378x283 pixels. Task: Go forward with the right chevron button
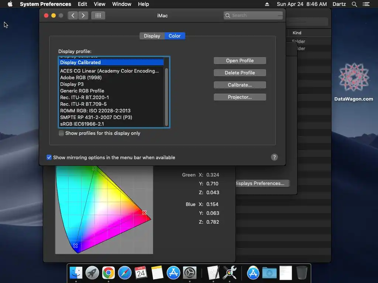pyautogui.click(x=83, y=15)
